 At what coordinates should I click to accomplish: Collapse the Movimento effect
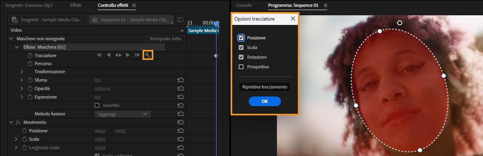[11, 122]
